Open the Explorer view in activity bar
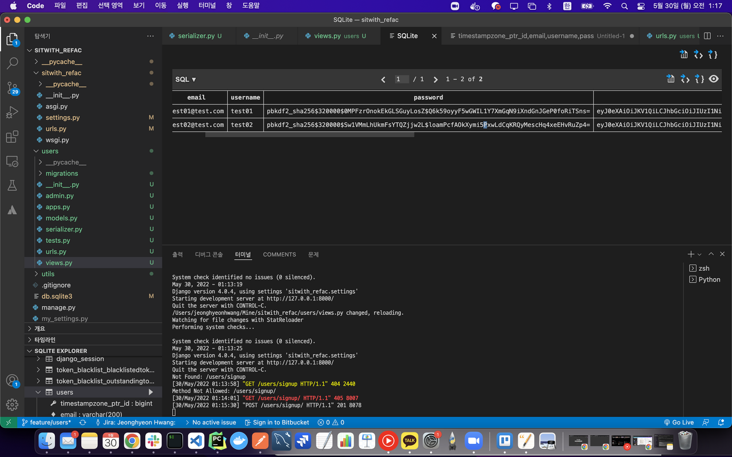Viewport: 732px width, 457px height. click(x=12, y=39)
